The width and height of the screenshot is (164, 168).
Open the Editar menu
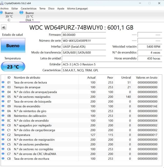tap(15, 8)
